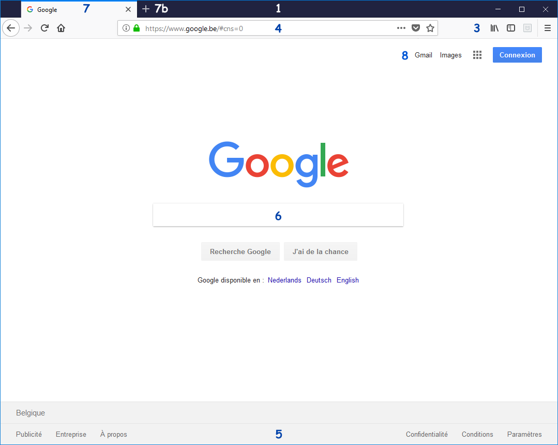Image resolution: width=558 pixels, height=445 pixels.
Task: Focus the Google search box
Action: 278,215
